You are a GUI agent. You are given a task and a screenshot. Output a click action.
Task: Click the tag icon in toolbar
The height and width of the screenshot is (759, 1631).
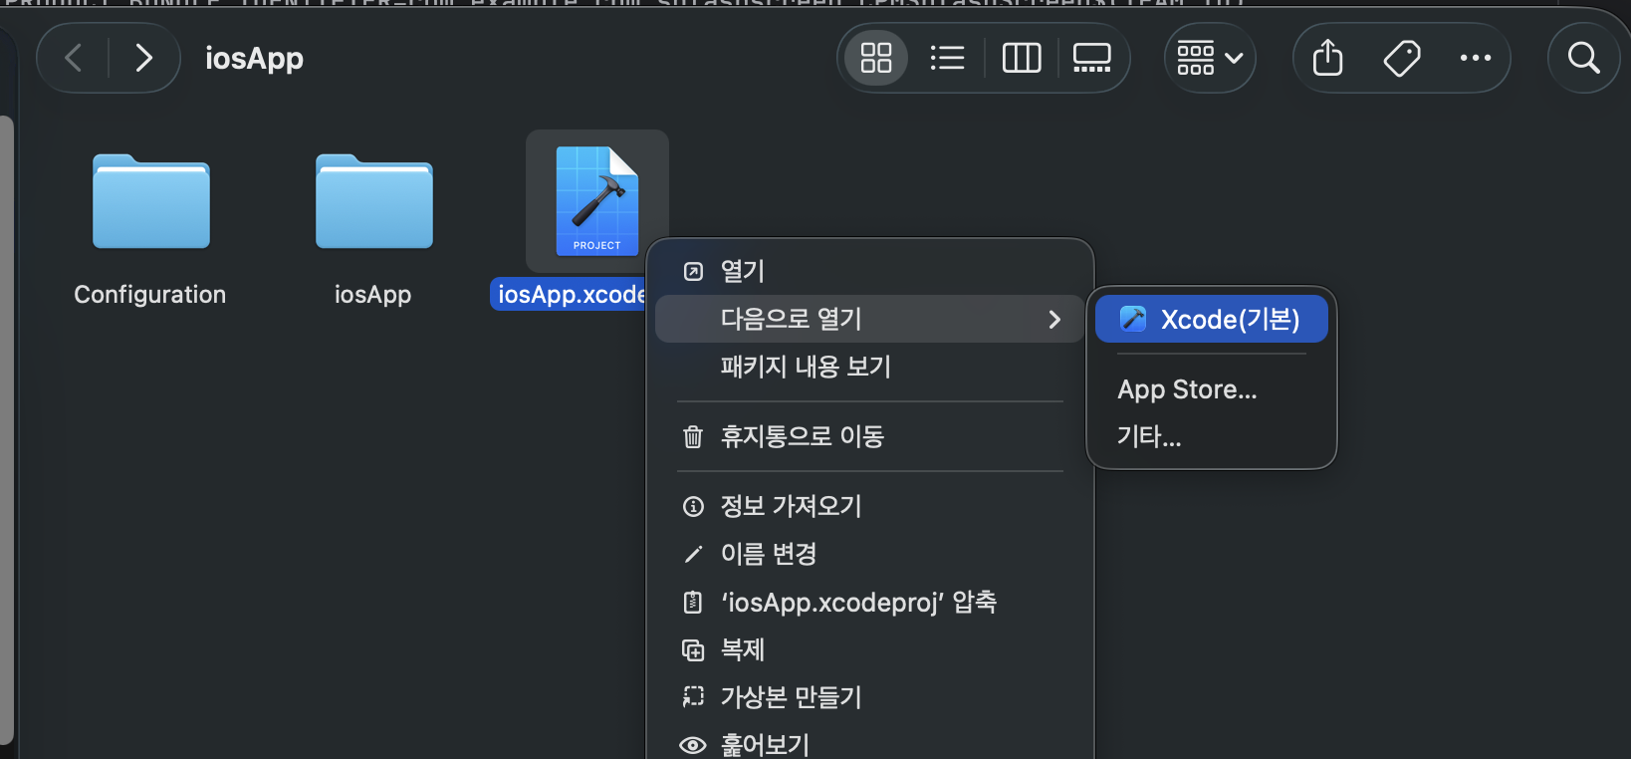click(x=1402, y=58)
